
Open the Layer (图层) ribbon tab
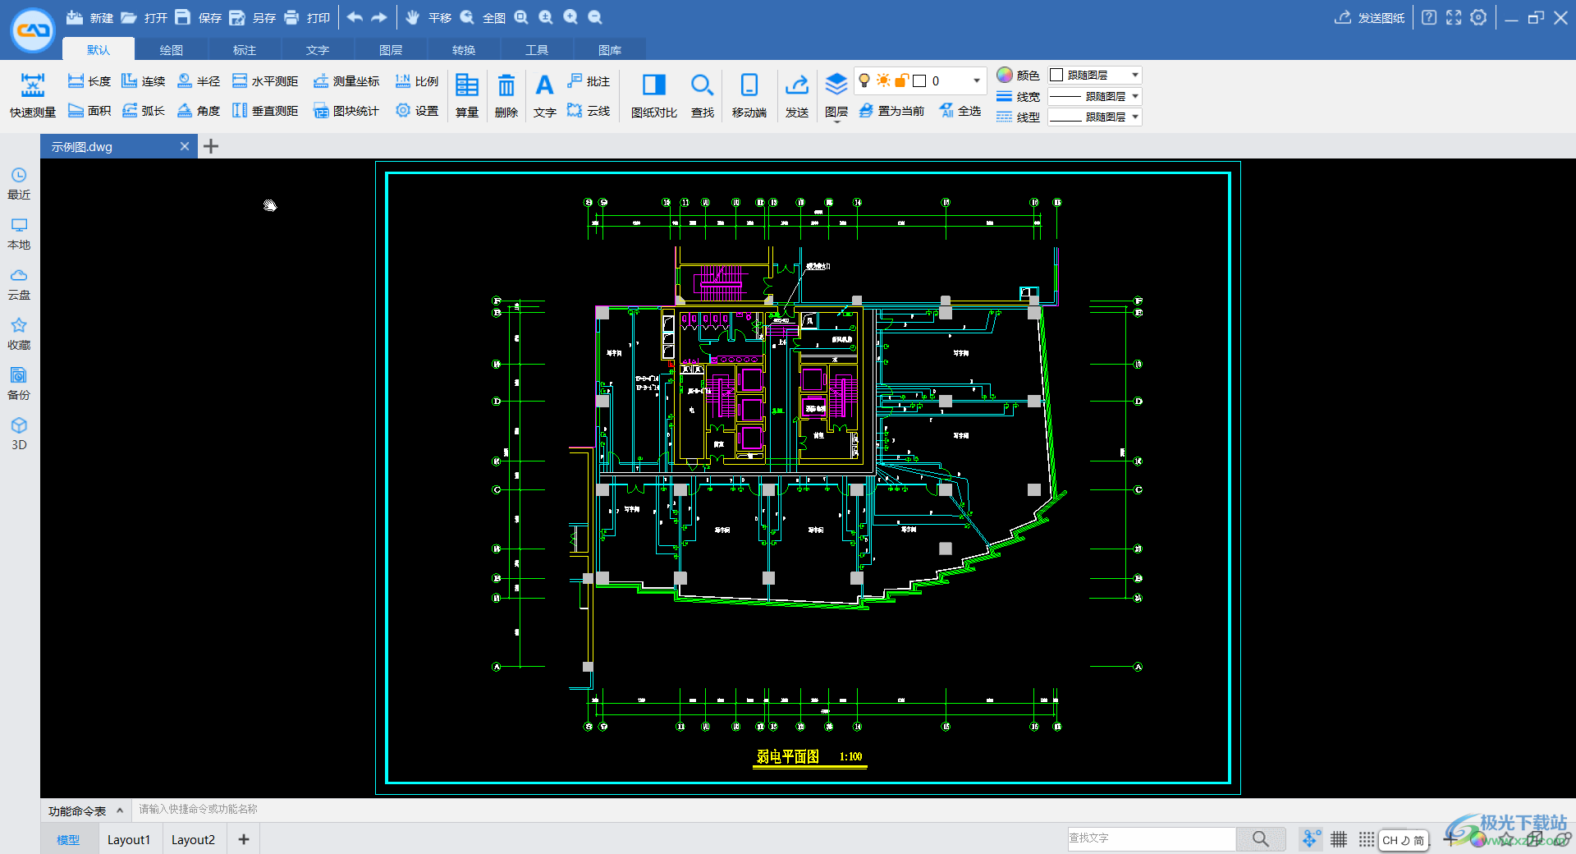pos(391,49)
